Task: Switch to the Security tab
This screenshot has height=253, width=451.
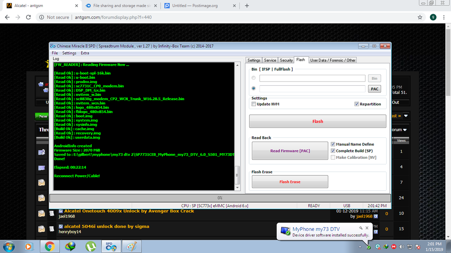Action: [x=286, y=60]
